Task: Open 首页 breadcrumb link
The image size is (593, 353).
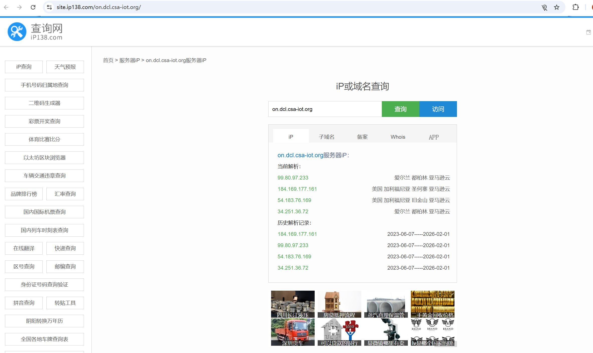Action: 108,60
